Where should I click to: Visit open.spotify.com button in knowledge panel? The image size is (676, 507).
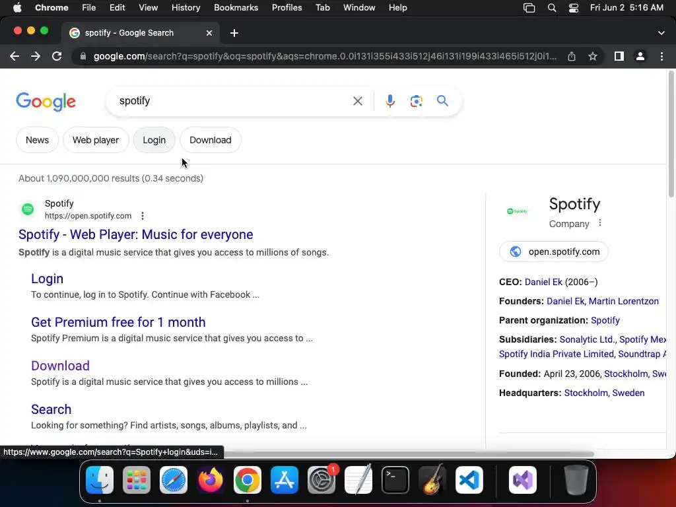click(x=554, y=252)
